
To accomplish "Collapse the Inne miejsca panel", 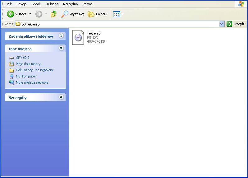I will (61, 48).
